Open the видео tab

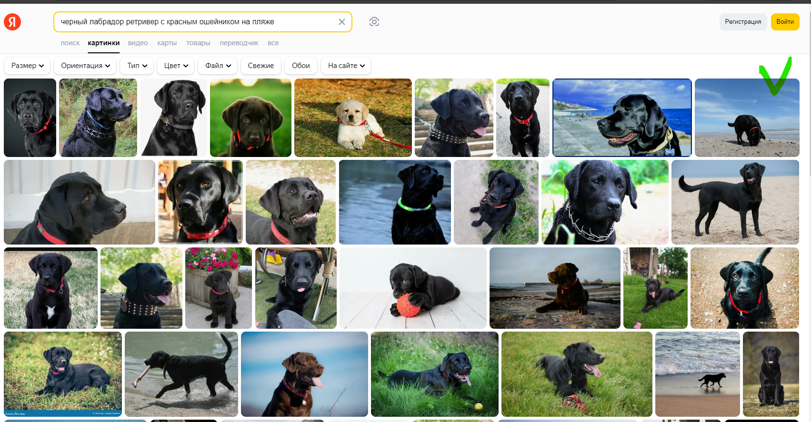point(138,43)
